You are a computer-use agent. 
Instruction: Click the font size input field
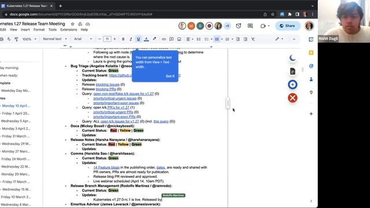pyautogui.click(x=107, y=39)
